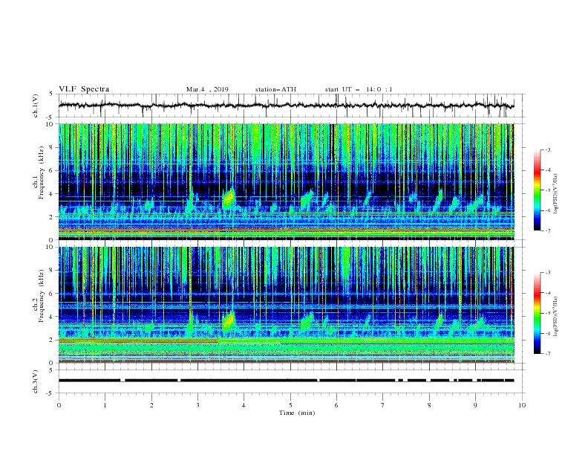Click time axis tick label "10"
The width and height of the screenshot is (588, 455).
pos(522,405)
